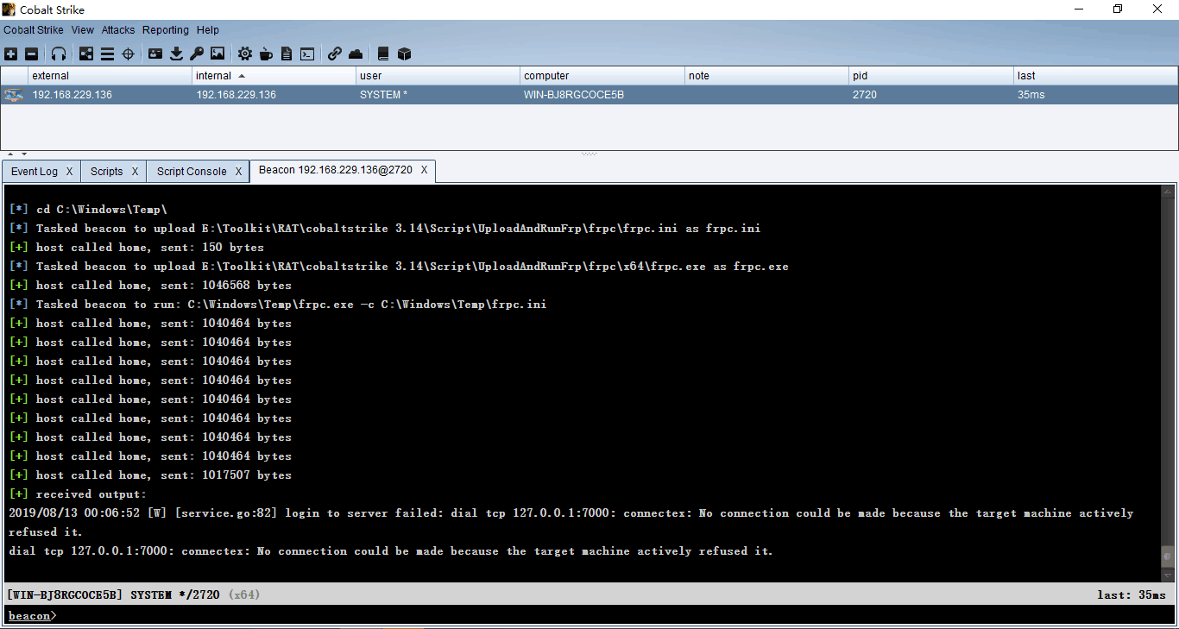Image resolution: width=1179 pixels, height=629 pixels.
Task: Sort sessions by user column header
Action: (x=438, y=76)
